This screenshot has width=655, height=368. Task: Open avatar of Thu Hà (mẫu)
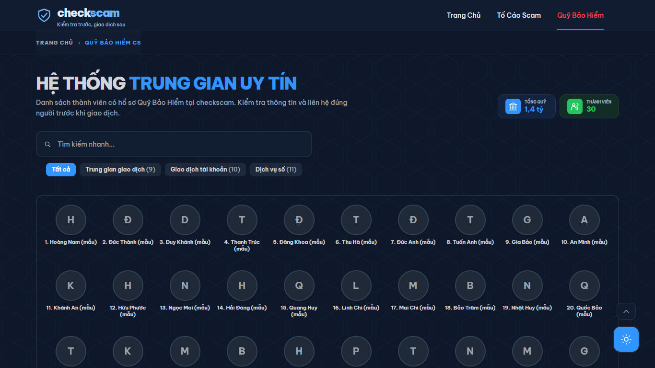tap(356, 220)
